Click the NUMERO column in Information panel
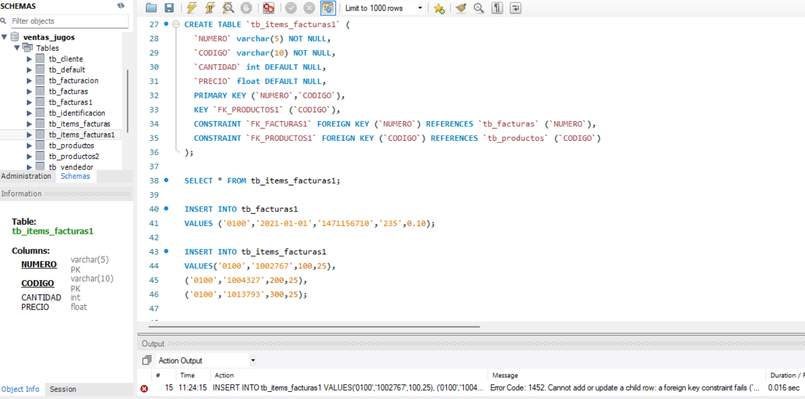 [x=39, y=264]
